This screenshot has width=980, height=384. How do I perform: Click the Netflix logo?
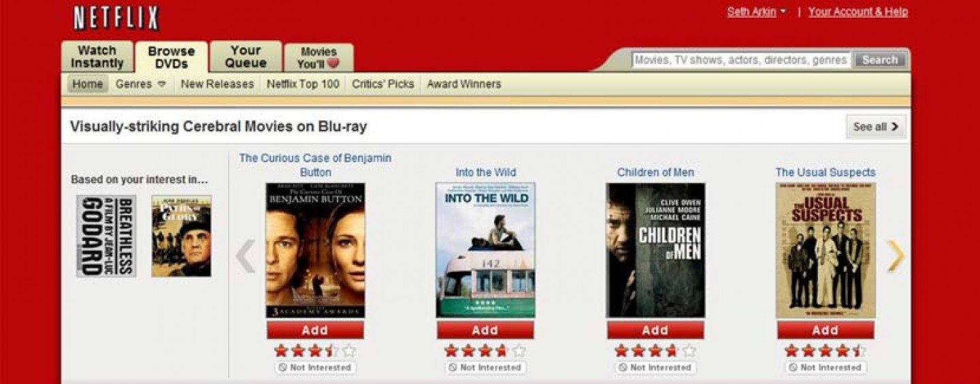[116, 18]
